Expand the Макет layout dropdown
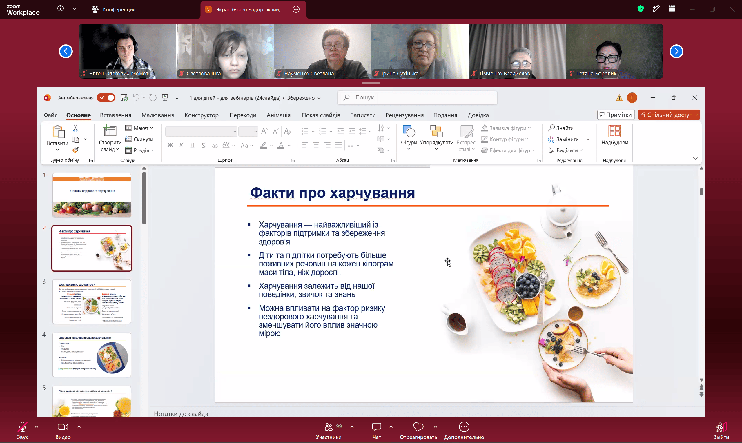The width and height of the screenshot is (742, 443). pos(139,128)
